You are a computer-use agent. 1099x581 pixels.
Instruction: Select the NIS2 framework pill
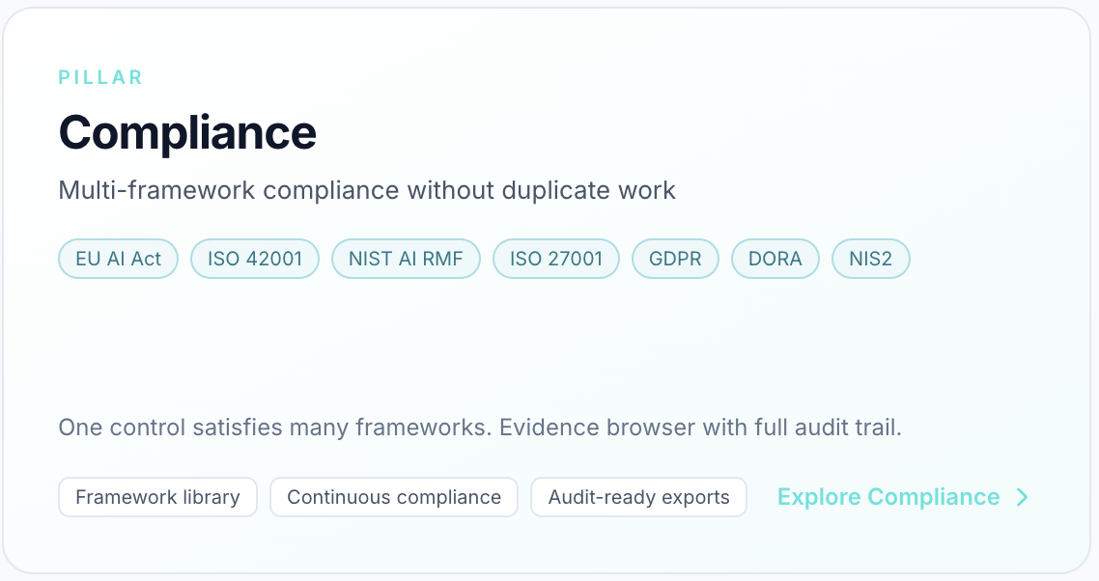(870, 259)
